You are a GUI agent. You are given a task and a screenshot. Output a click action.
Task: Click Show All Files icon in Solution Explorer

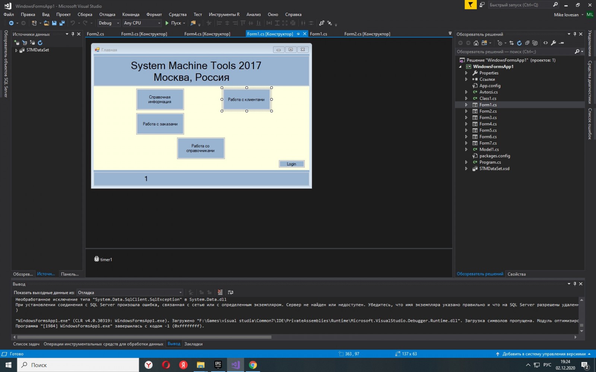tap(535, 43)
